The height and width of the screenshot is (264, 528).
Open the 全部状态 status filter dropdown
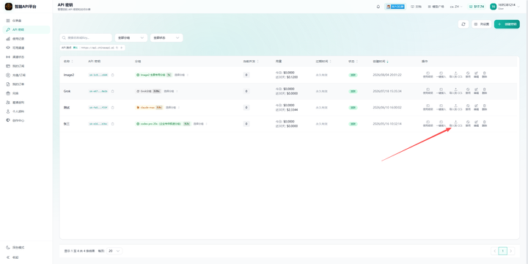166,37
